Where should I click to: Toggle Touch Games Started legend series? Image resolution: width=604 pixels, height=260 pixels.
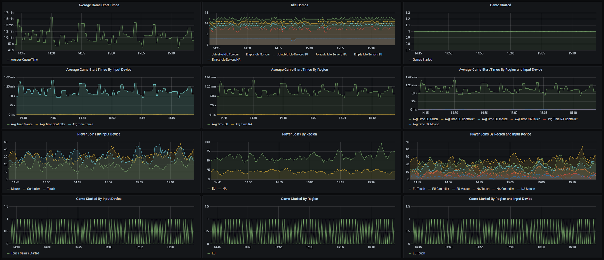click(x=25, y=253)
